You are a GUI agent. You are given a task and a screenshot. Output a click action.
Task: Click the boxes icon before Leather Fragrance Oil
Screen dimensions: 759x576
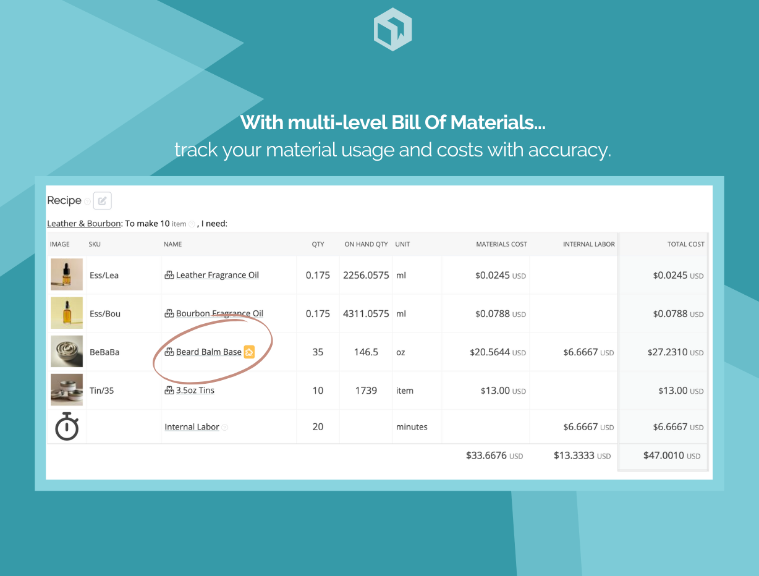click(x=169, y=275)
